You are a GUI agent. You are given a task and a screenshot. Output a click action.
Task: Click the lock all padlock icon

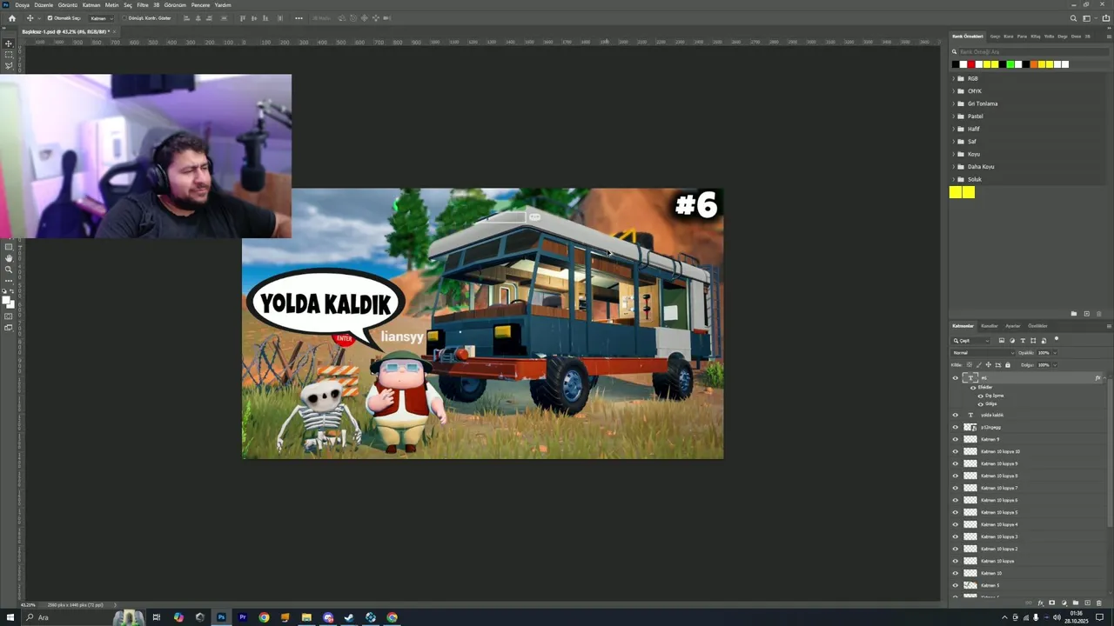tap(1008, 365)
